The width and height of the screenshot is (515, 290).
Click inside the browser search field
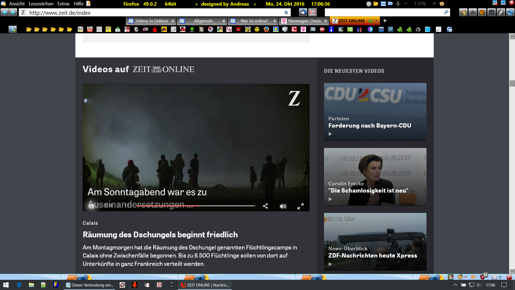384,12
